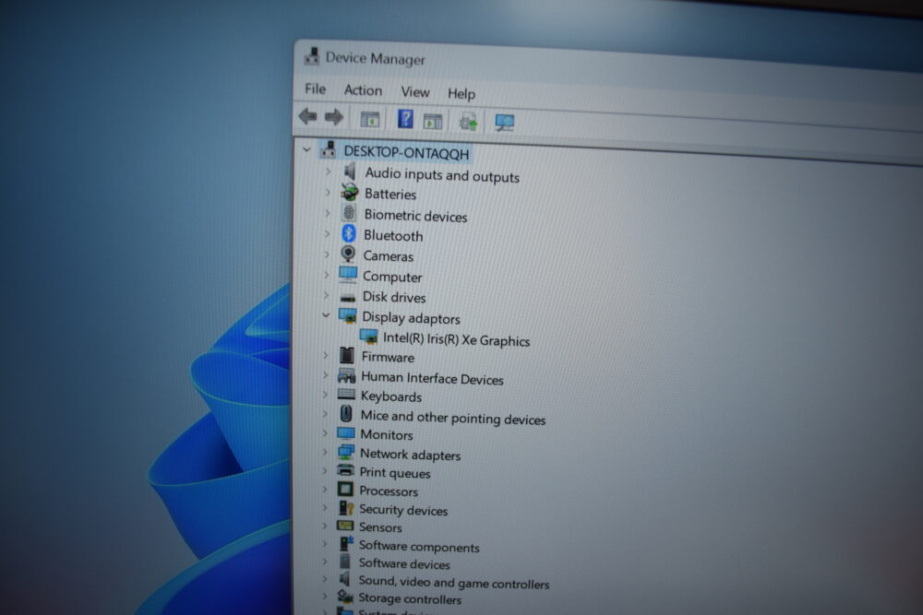The image size is (923, 615).
Task: Click the chip icon beside Firmware
Action: pyautogui.click(x=347, y=355)
